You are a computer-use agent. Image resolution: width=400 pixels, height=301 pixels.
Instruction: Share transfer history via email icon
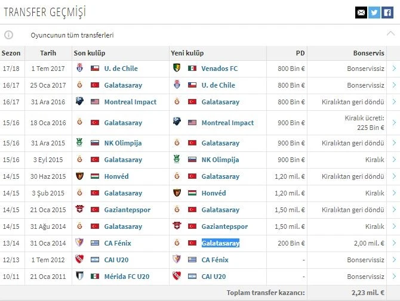(x=361, y=12)
